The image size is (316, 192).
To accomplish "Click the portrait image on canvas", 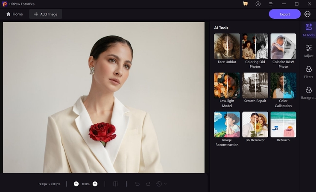I will (x=104, y=97).
